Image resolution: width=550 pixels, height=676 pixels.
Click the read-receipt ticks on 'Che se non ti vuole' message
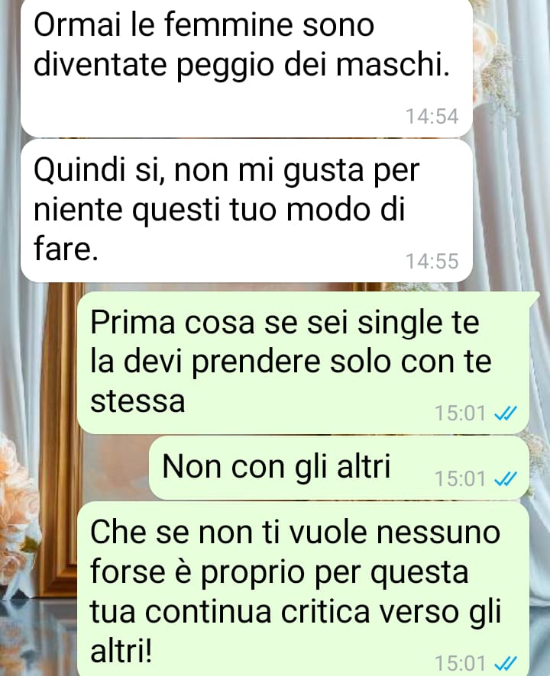point(505,664)
